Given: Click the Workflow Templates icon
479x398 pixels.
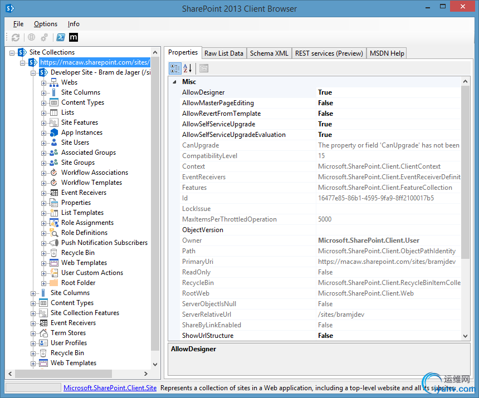Looking at the screenshot, I should (54, 183).
